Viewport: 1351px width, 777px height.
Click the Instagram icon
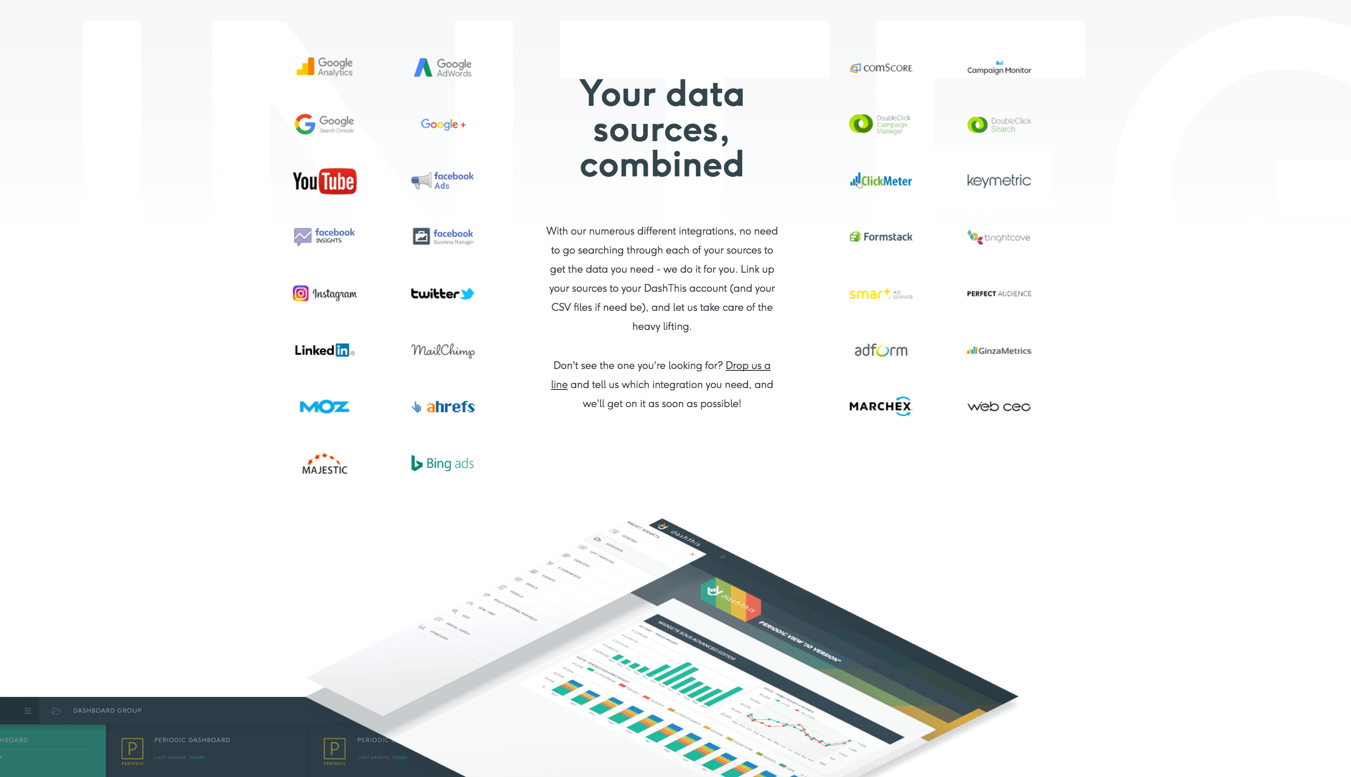pyautogui.click(x=299, y=292)
